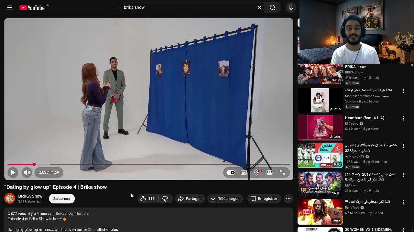Image resolution: width=414 pixels, height=232 pixels.
Task: Clear the search text with the X
Action: (x=259, y=7)
